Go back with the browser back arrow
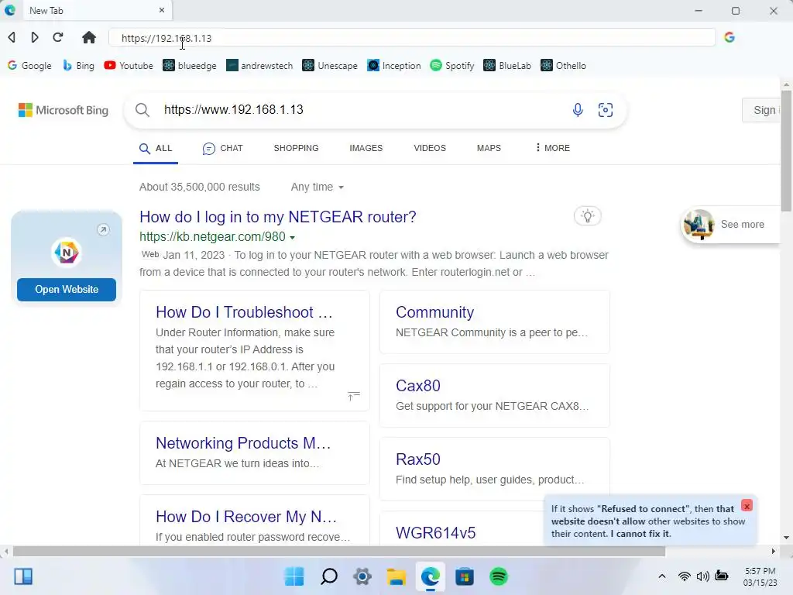Screen dimensions: 793x595 pos(12,37)
